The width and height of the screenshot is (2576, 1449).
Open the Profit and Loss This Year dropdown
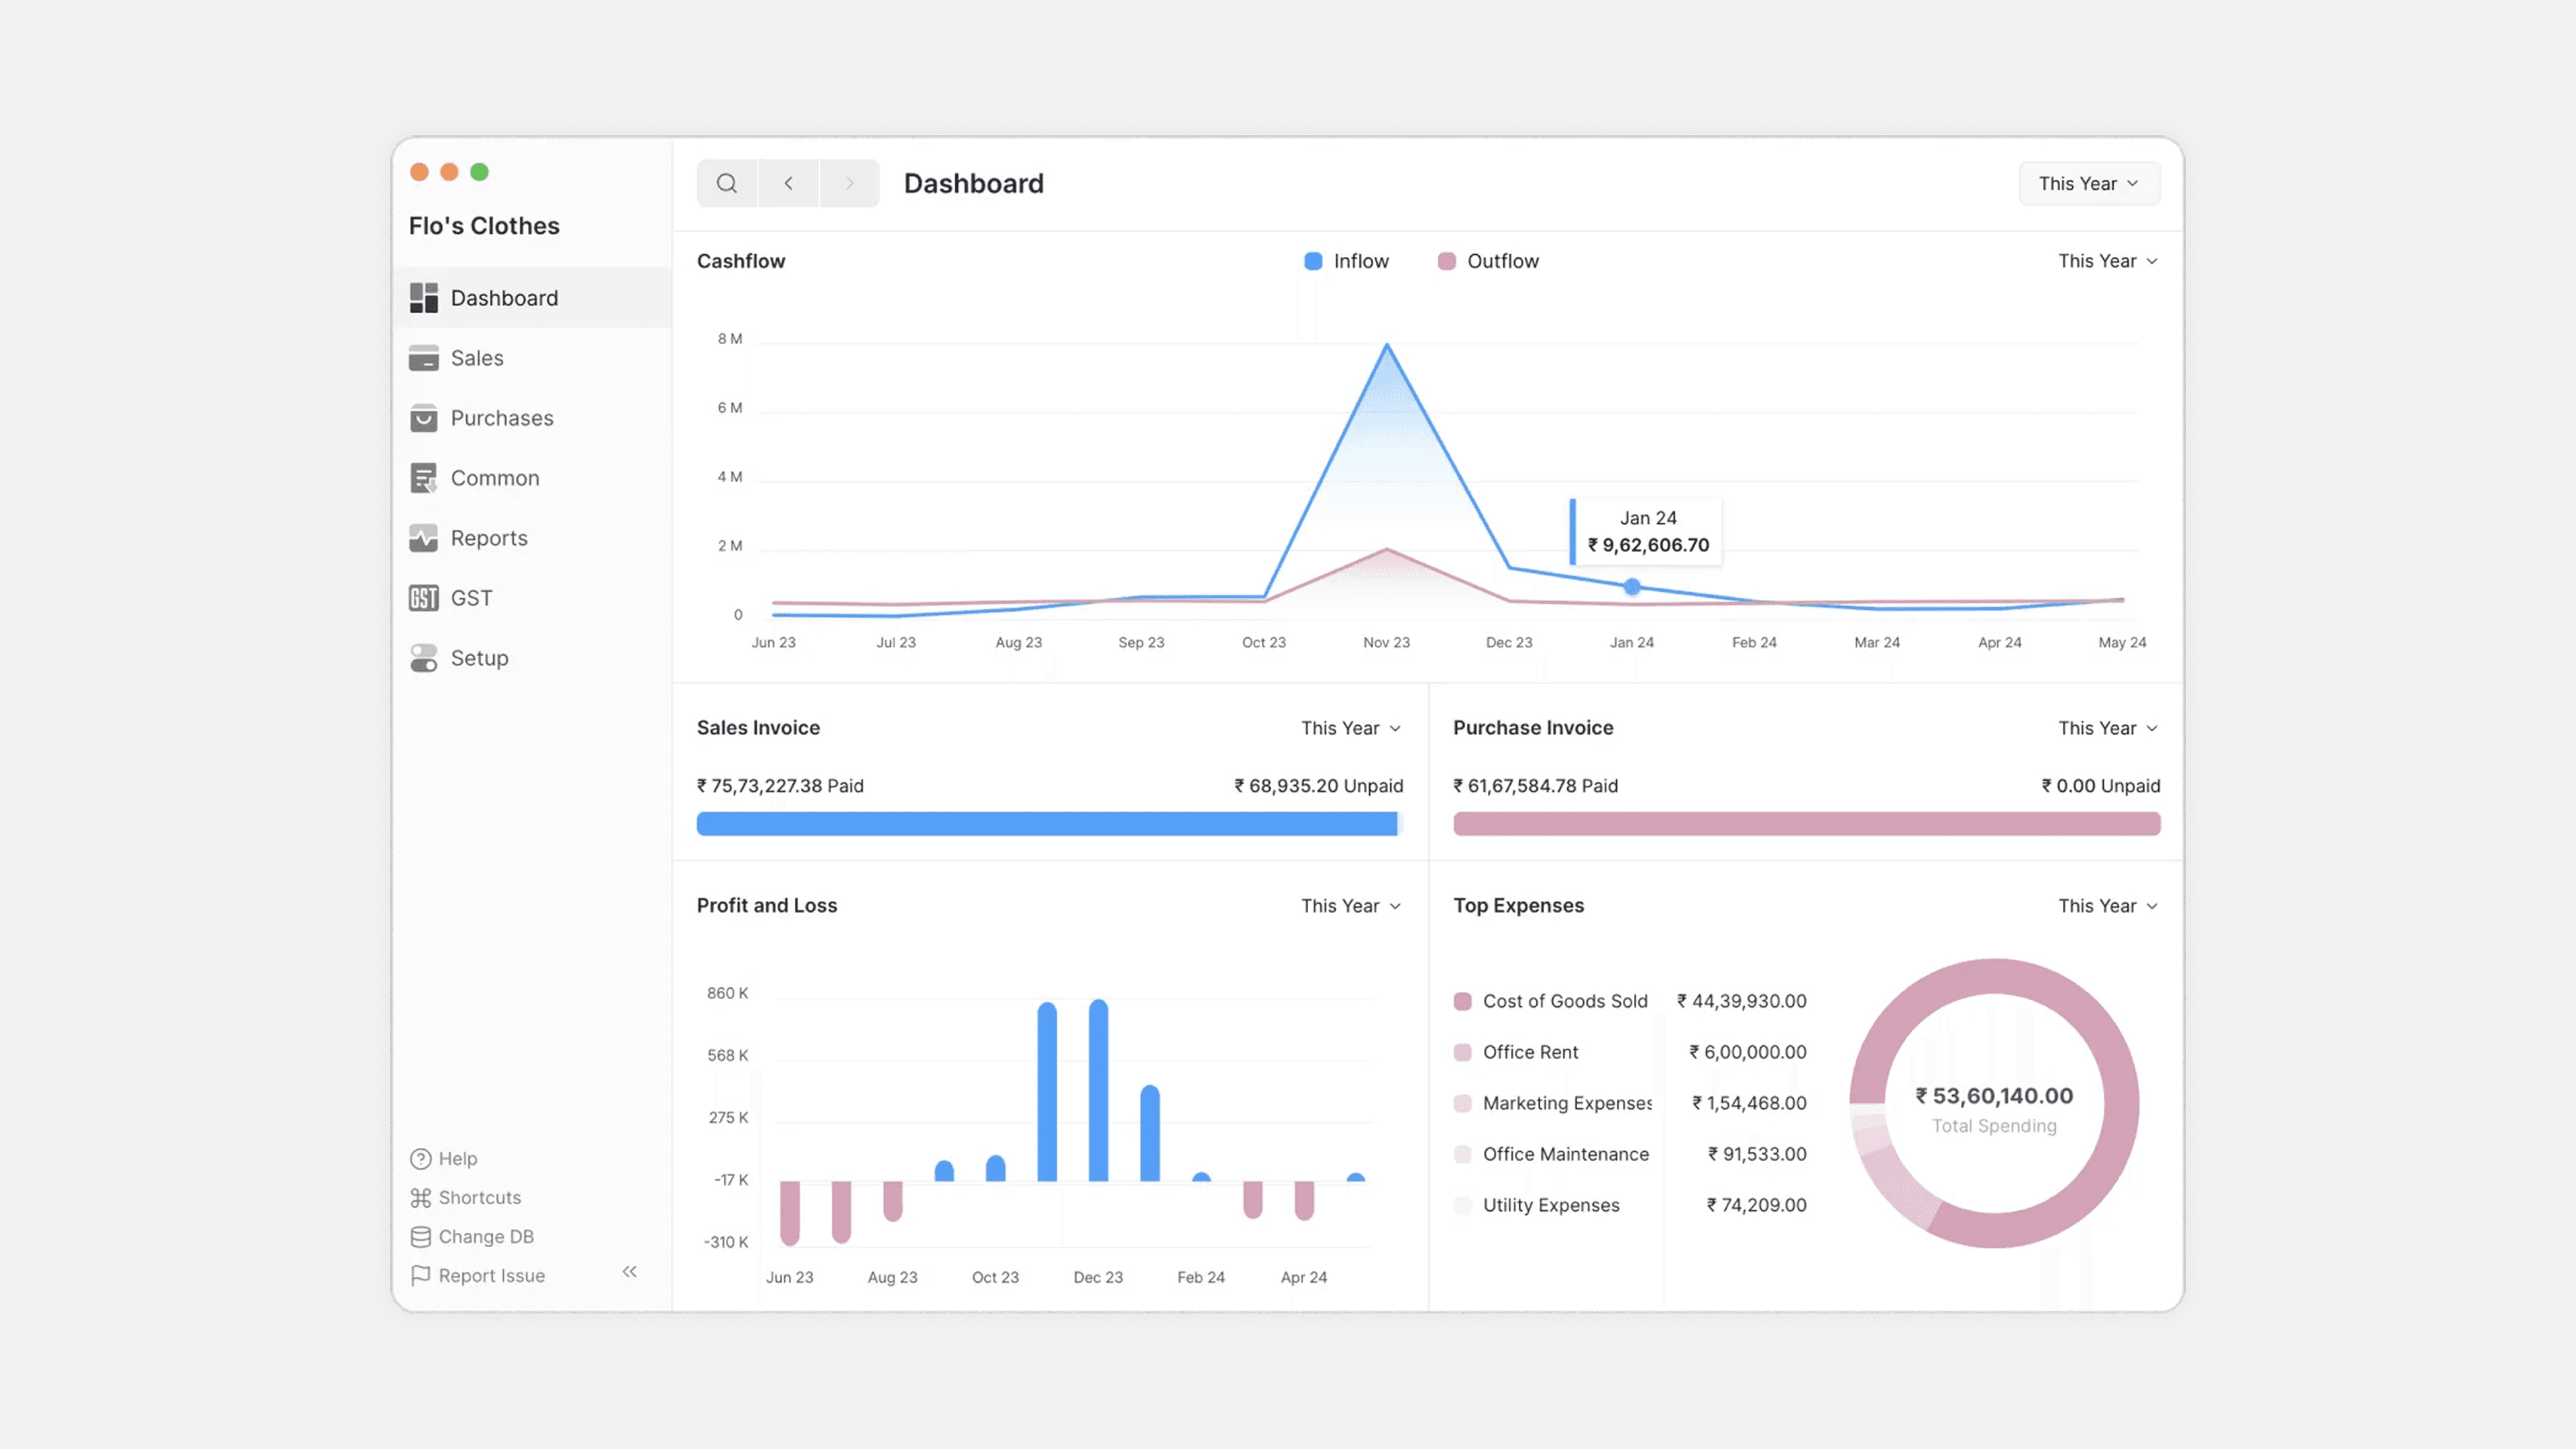pos(1351,906)
